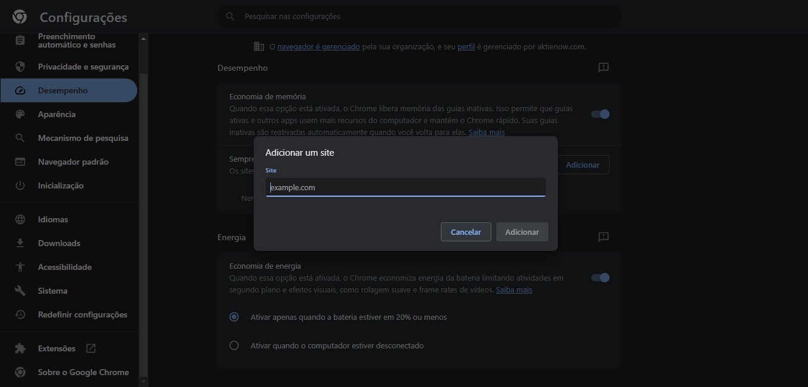Click the Acessibilidade person icon
808x387 pixels.
coord(20,267)
